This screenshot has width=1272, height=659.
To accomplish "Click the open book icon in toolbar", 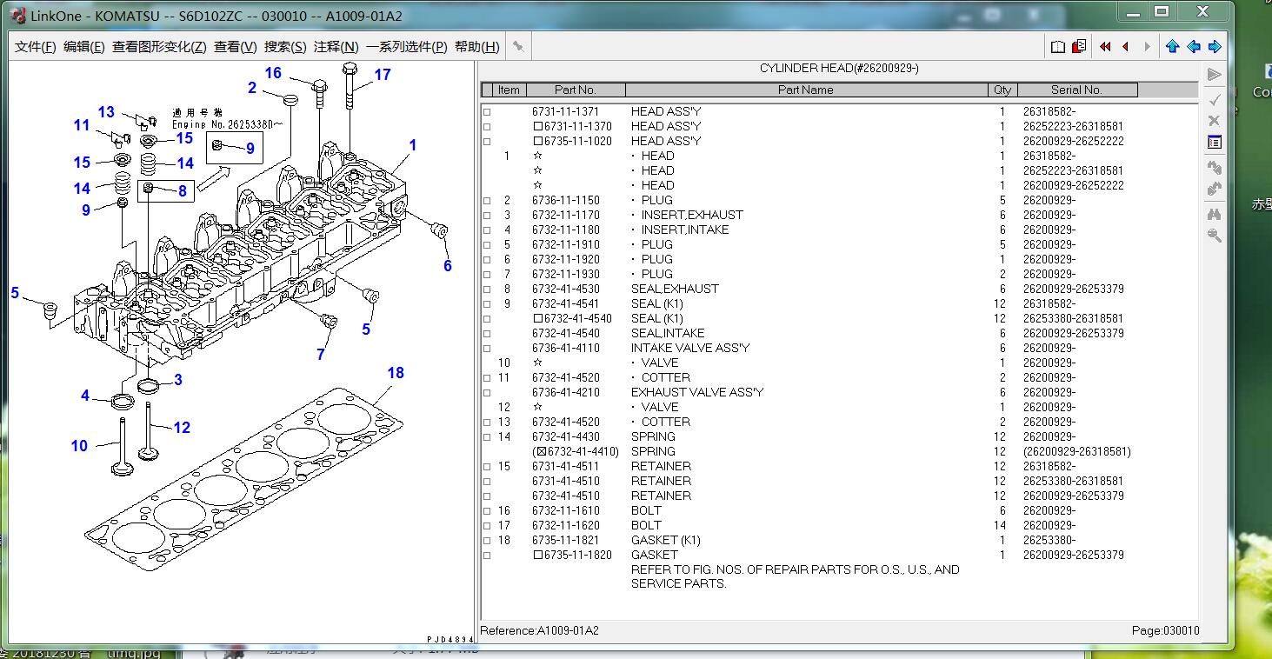I will [x=1057, y=47].
